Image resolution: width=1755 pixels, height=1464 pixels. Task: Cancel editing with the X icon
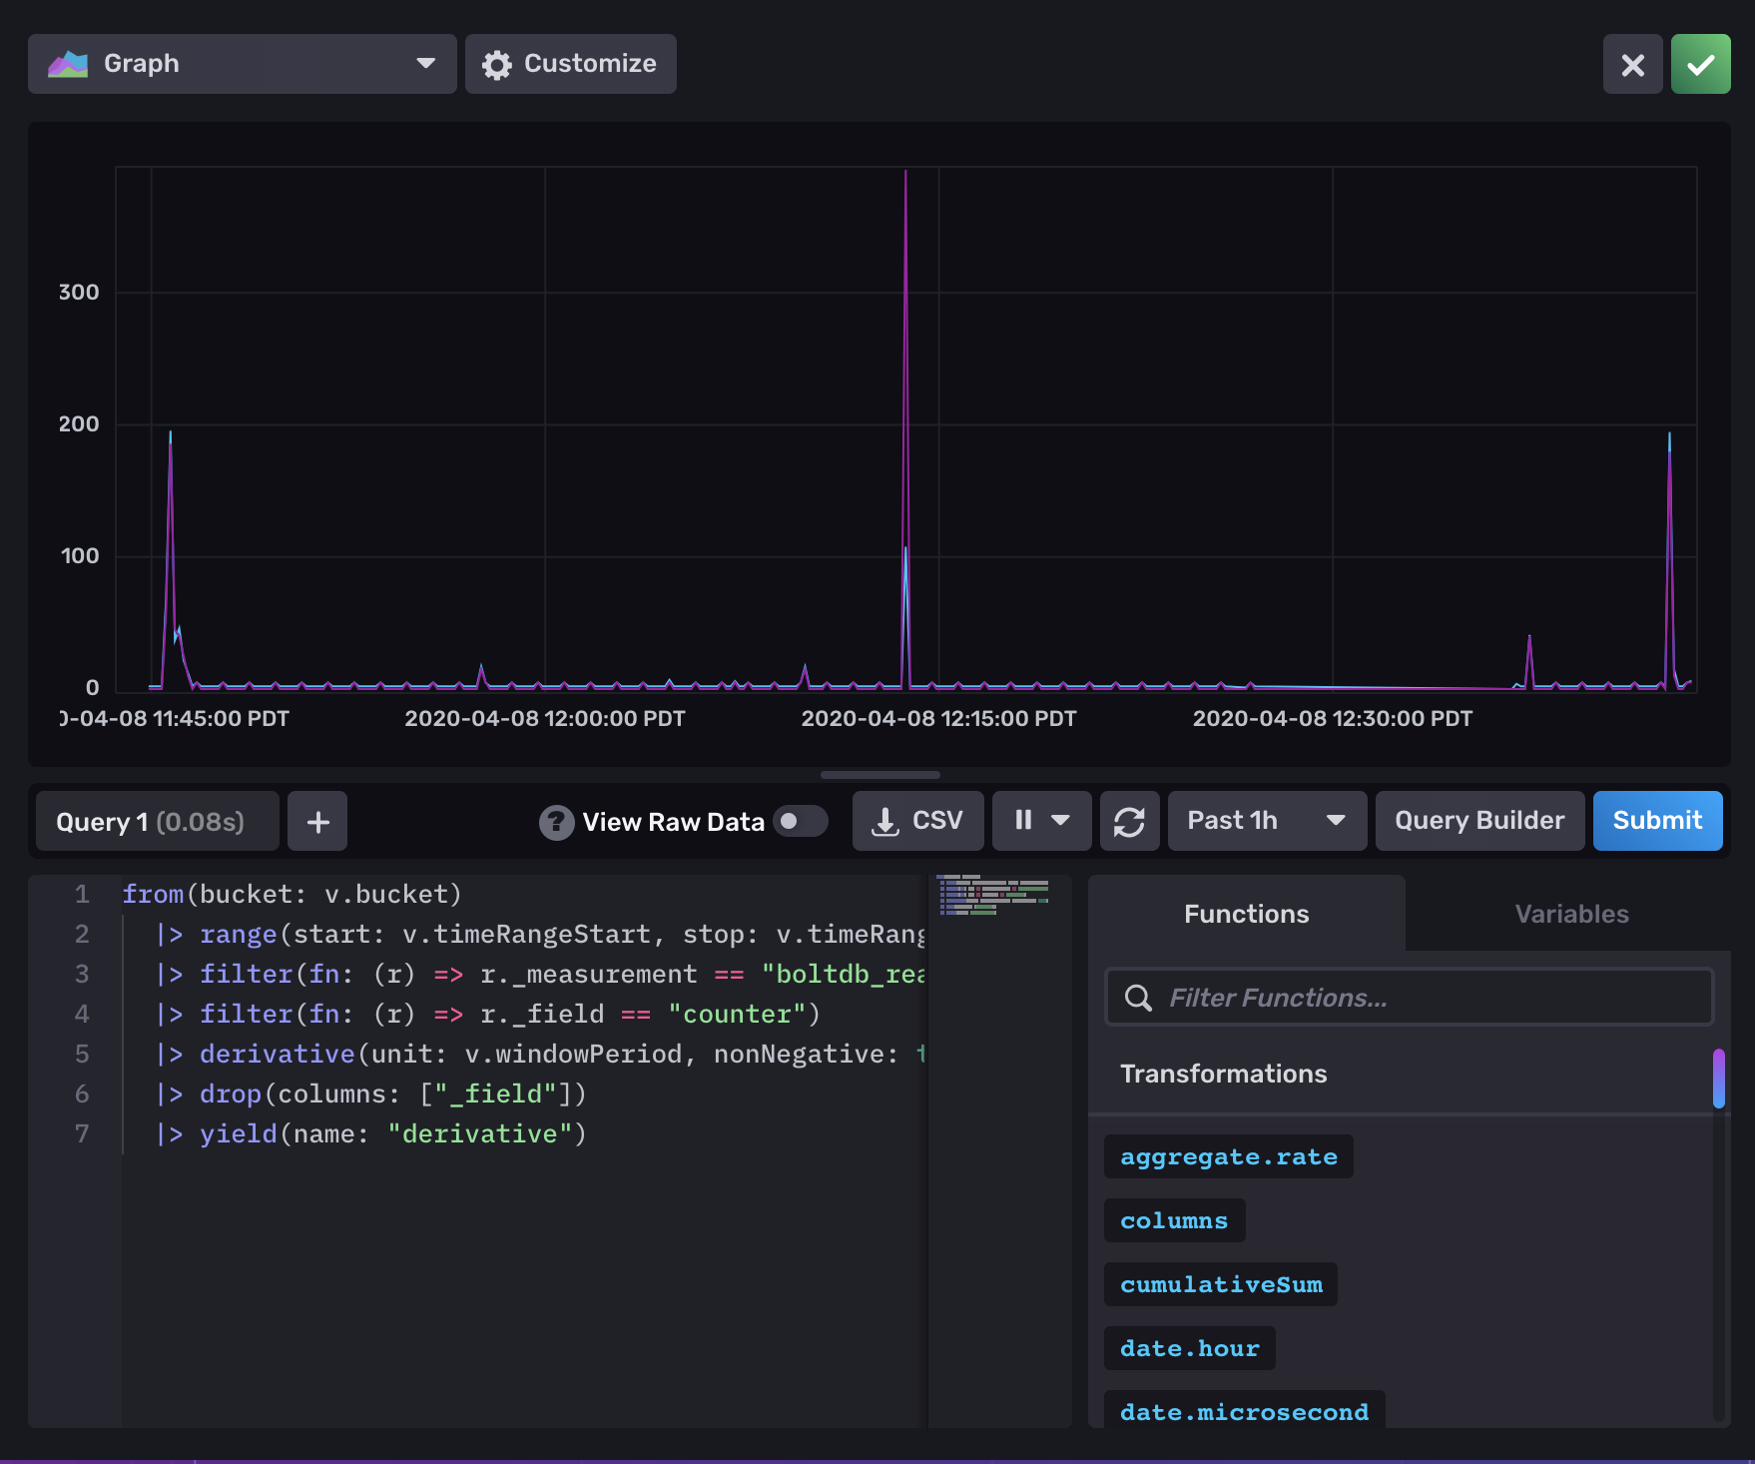point(1632,65)
